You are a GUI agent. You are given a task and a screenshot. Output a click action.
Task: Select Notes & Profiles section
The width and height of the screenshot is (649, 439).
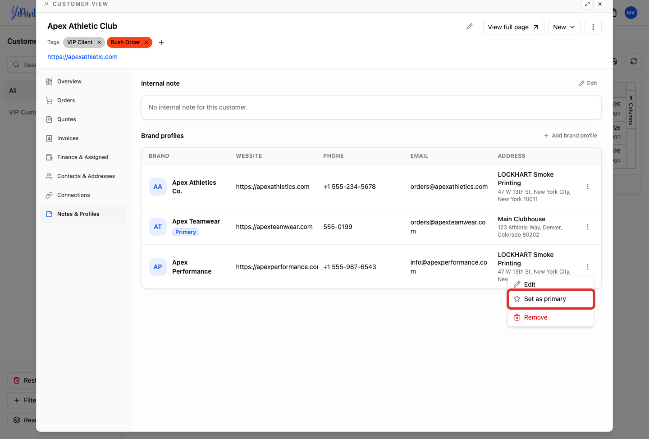point(83,214)
